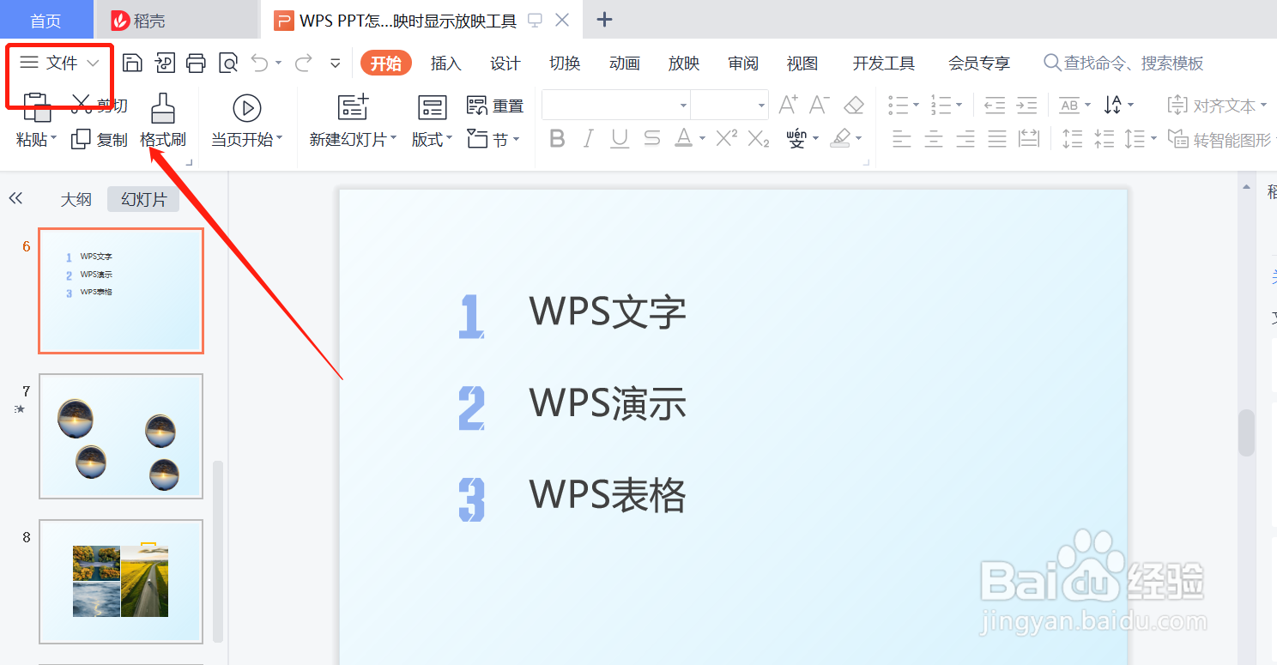
Task: Click Align Right paragraph icon
Action: coord(965,138)
